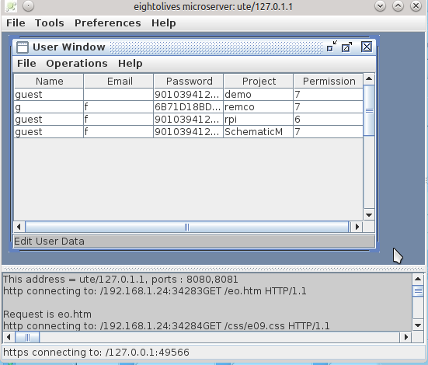Click the eightolives app icon in title bar
Image resolution: width=428 pixels, height=365 pixels.
pyautogui.click(x=11, y=6)
